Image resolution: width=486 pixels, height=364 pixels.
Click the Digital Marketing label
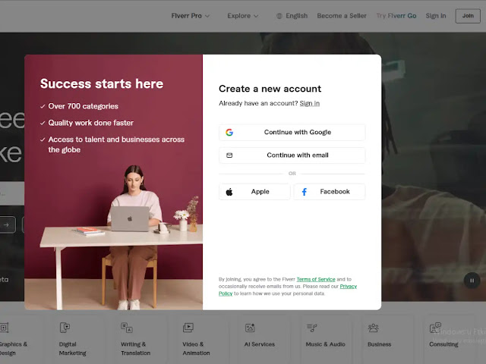tap(73, 349)
